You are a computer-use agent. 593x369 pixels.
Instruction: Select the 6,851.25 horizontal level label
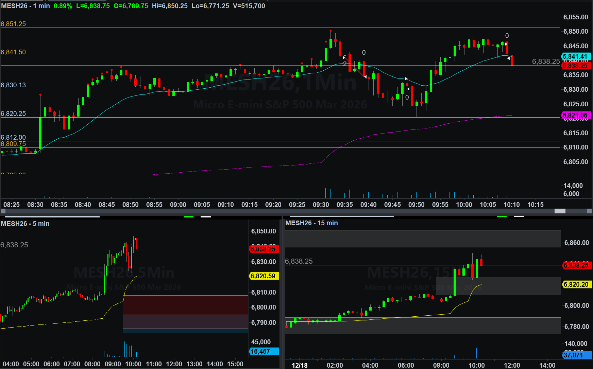coord(13,24)
